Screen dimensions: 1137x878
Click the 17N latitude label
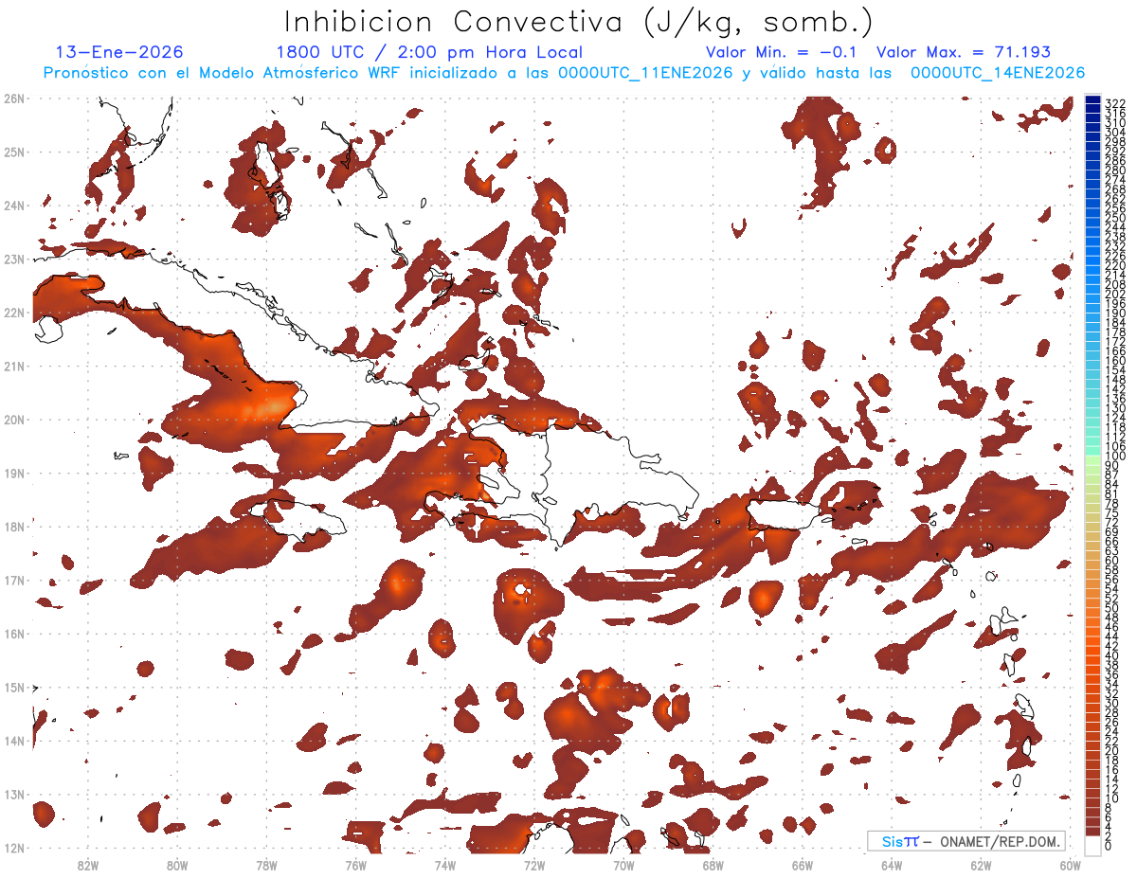click(x=13, y=580)
